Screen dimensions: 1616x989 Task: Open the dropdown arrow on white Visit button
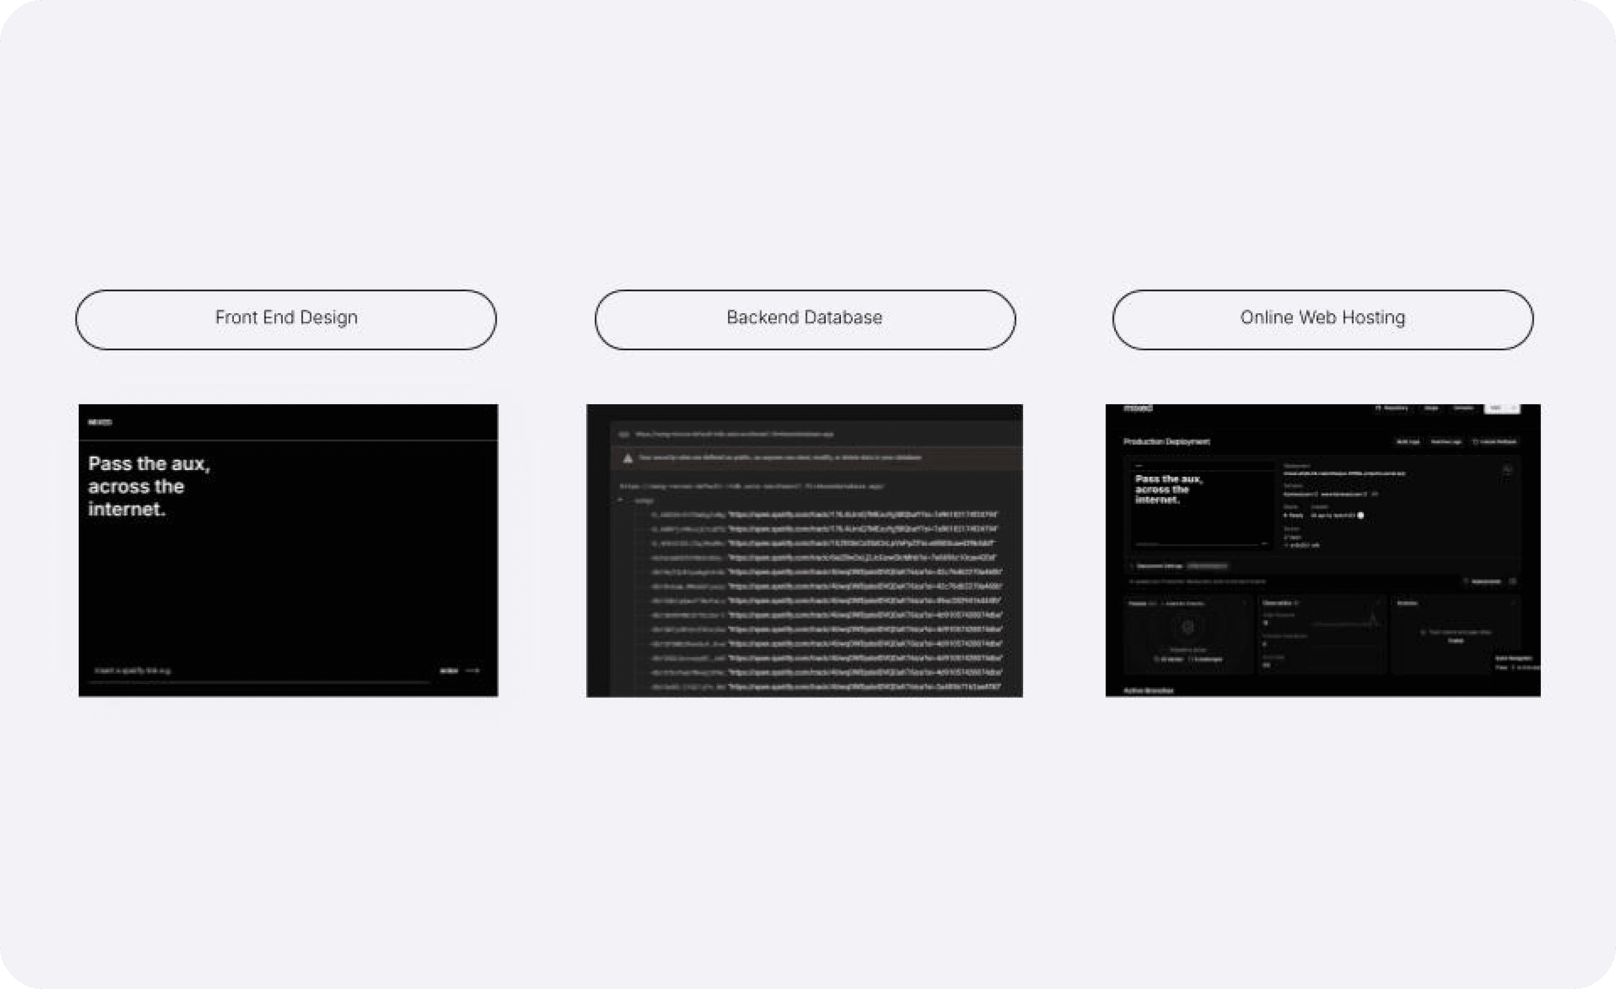pos(1513,408)
